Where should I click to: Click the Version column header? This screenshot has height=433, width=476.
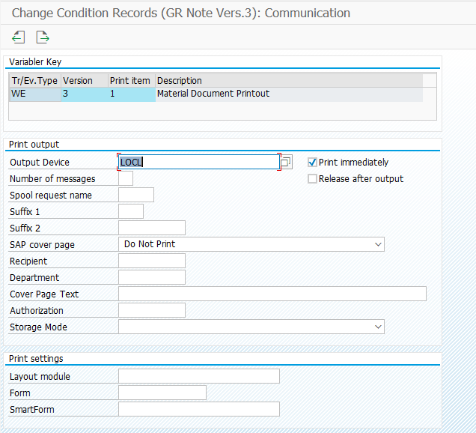point(85,80)
